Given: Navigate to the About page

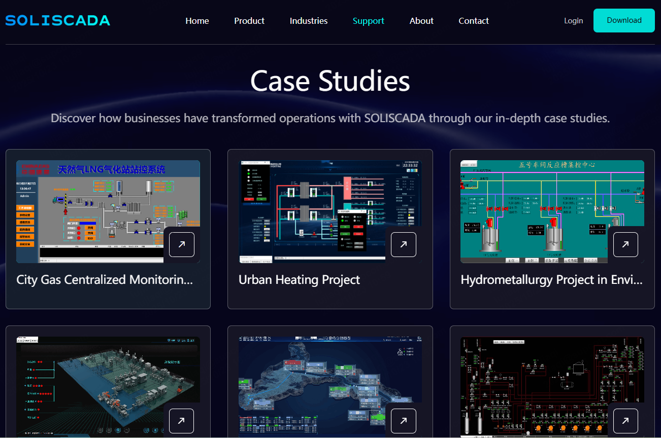Looking at the screenshot, I should [x=421, y=21].
